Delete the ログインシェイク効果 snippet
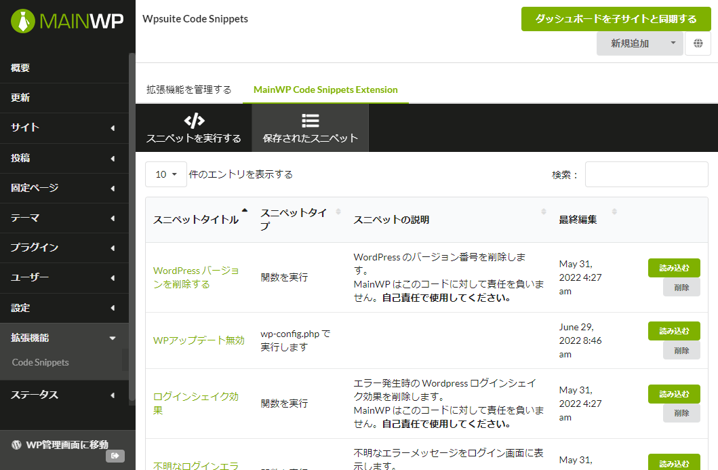 pos(681,413)
